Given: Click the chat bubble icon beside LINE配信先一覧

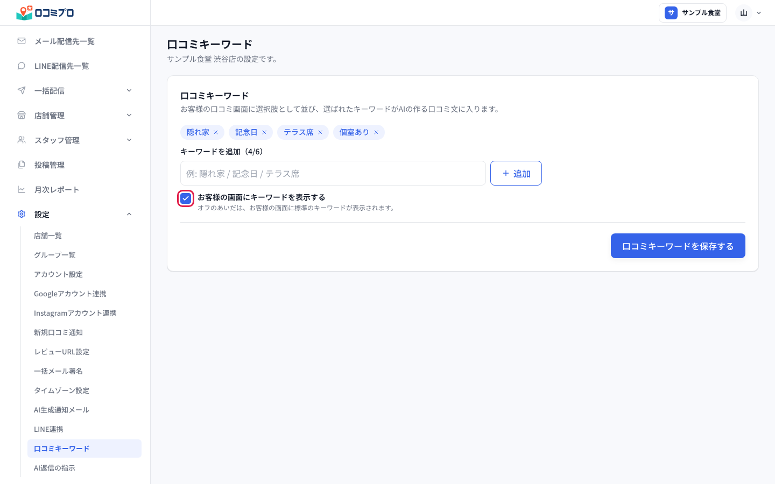Looking at the screenshot, I should click(22, 66).
